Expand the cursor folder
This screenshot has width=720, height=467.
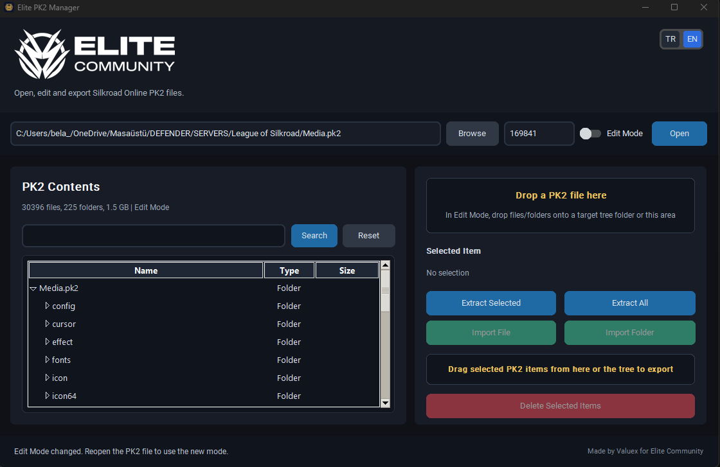click(x=47, y=323)
